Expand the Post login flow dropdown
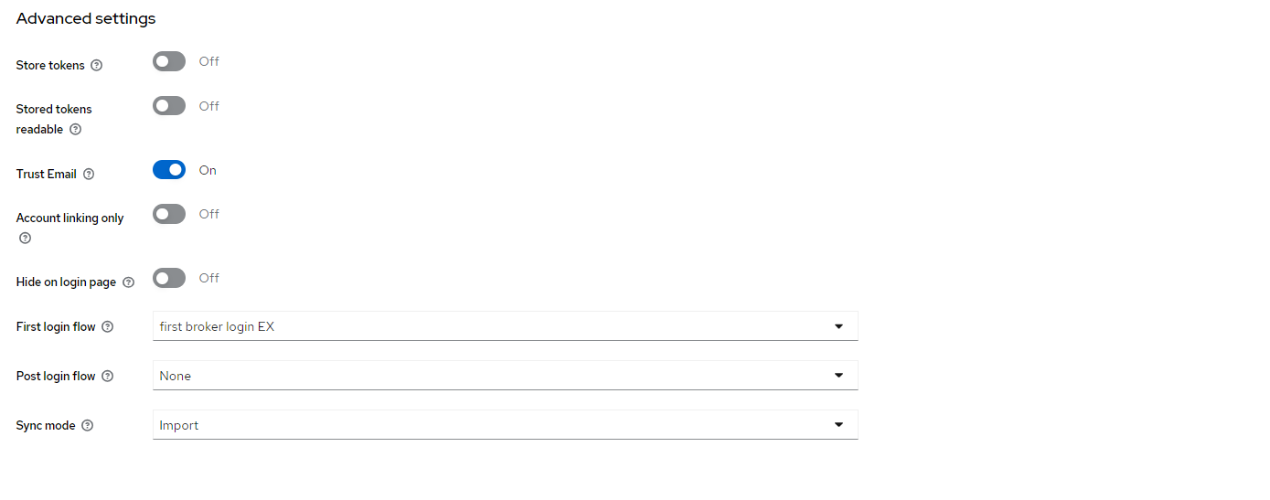Viewport: 1270px width, 500px height. tap(505, 376)
